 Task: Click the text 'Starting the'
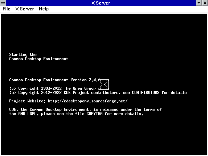[23, 55]
